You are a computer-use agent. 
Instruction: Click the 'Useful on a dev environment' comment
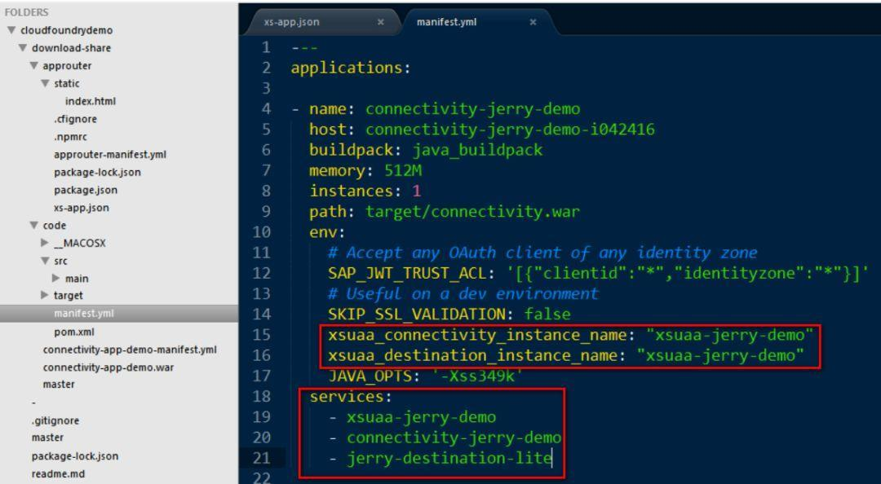(x=463, y=293)
